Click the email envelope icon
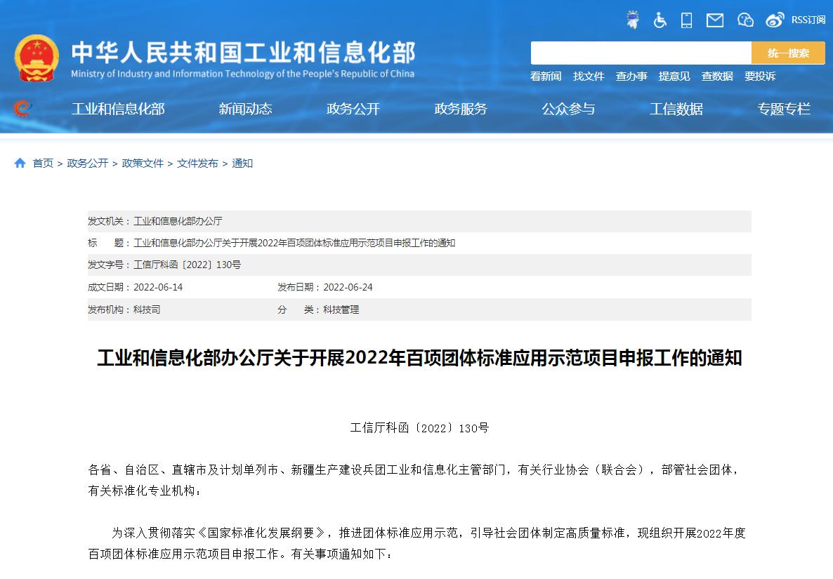Image resolution: width=833 pixels, height=579 pixels. (714, 20)
